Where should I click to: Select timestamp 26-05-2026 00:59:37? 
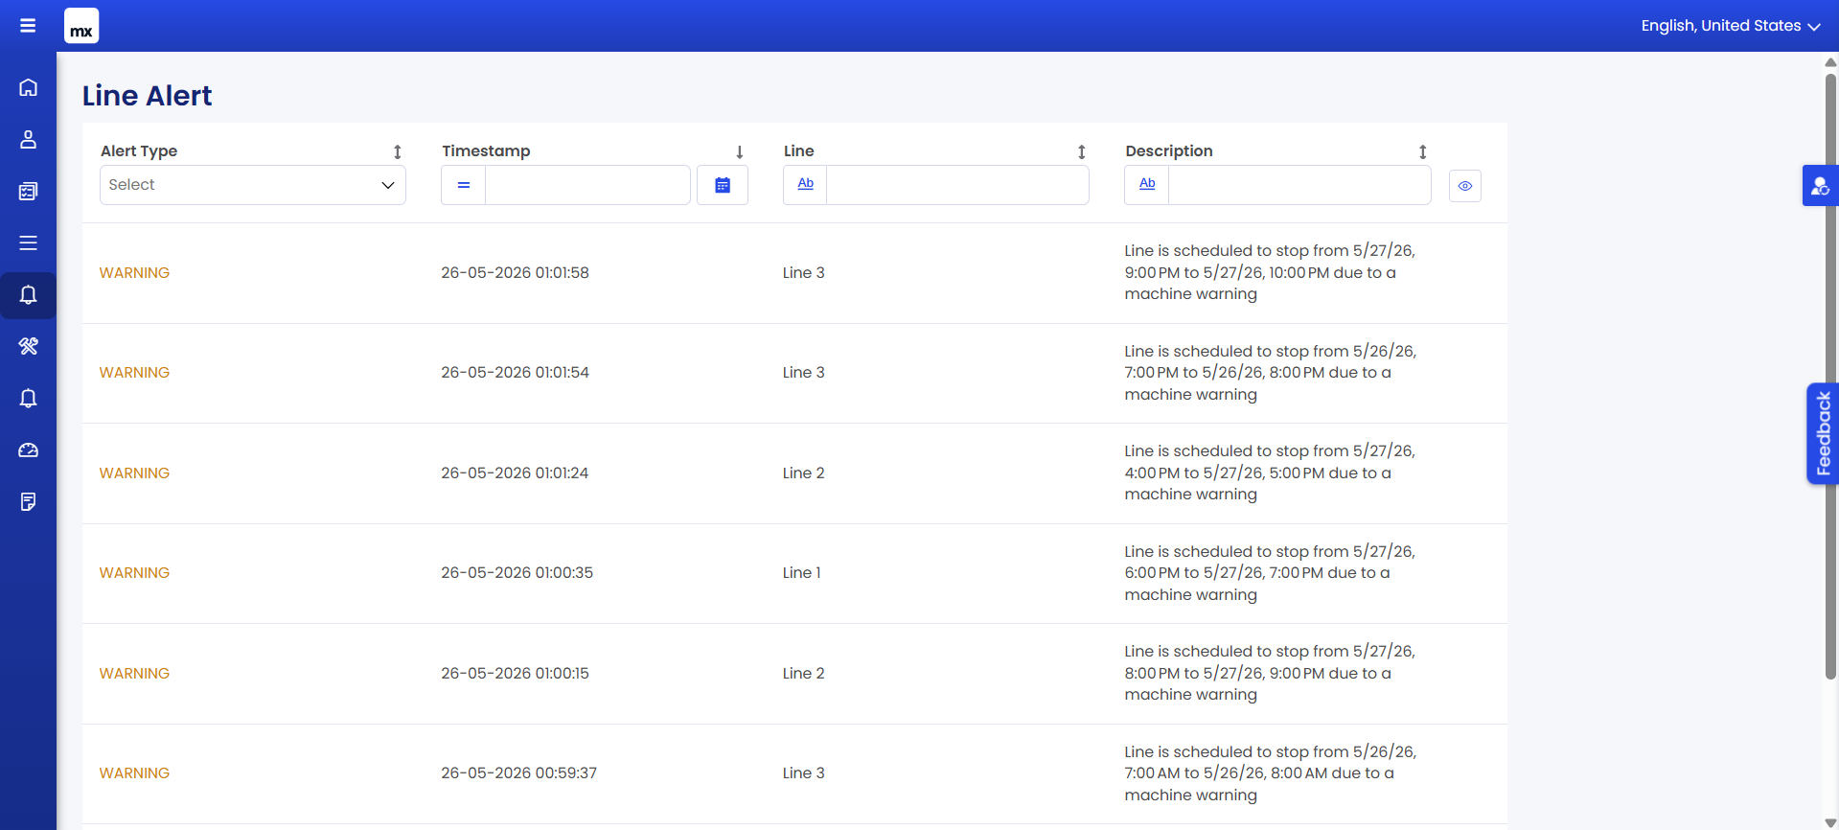coord(518,773)
